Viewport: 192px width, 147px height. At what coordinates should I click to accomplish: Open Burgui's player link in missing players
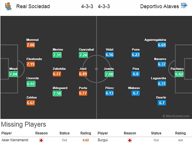[x=103, y=140]
